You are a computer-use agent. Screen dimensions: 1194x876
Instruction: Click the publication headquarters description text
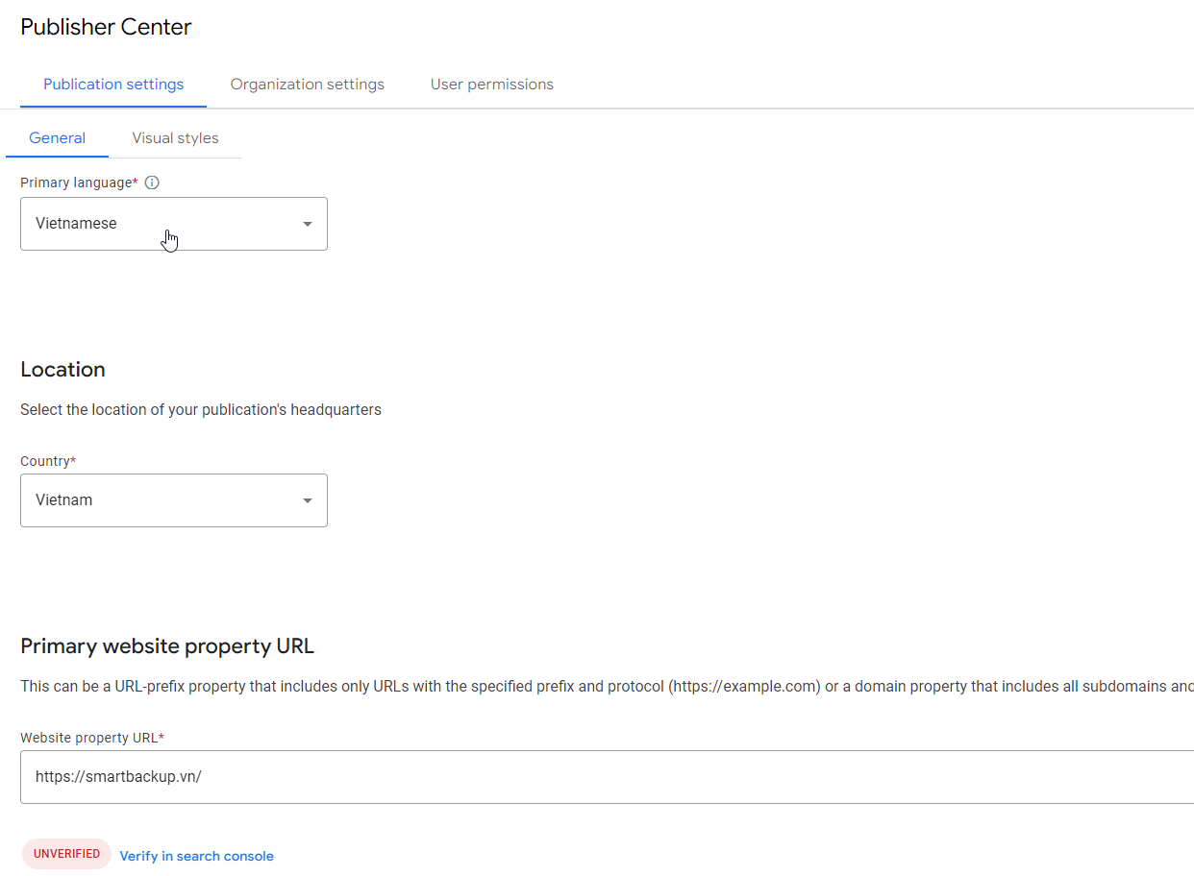pos(201,410)
